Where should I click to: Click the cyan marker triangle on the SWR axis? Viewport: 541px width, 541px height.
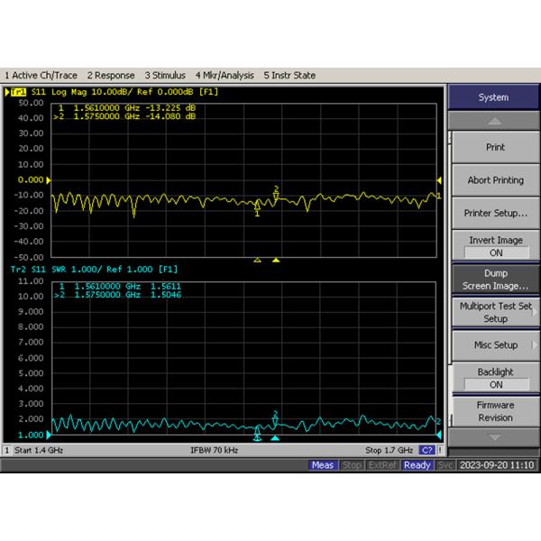coord(276,439)
